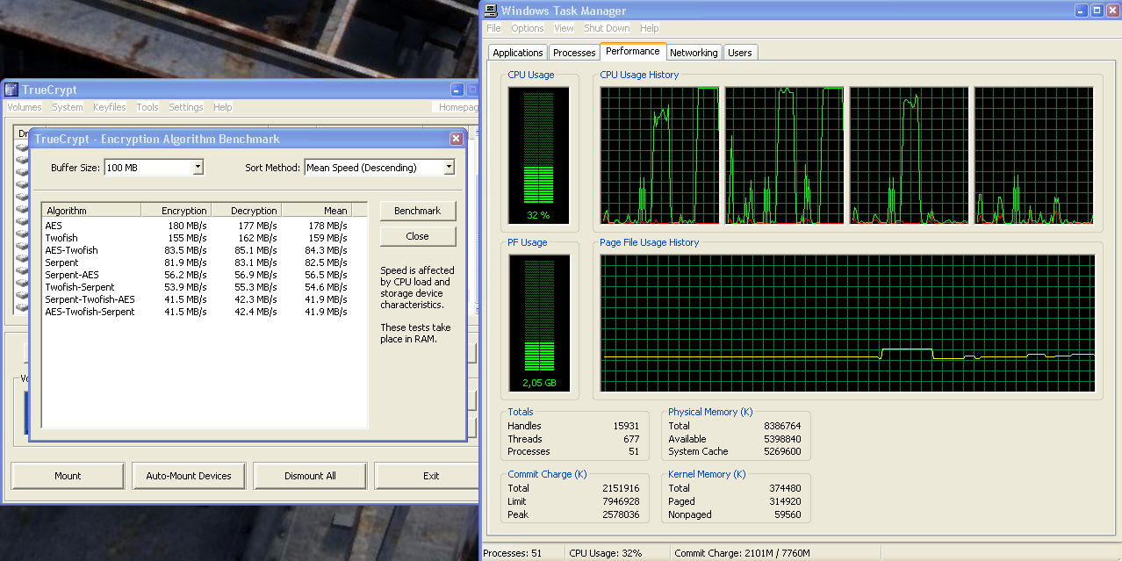Expand the Sort Method combo box

coord(449,167)
